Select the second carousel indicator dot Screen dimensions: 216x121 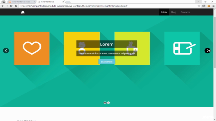[x=108, y=103]
